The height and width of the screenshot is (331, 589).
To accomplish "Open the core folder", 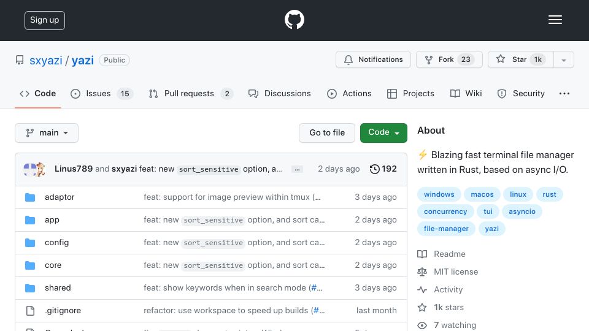I will coord(53,265).
